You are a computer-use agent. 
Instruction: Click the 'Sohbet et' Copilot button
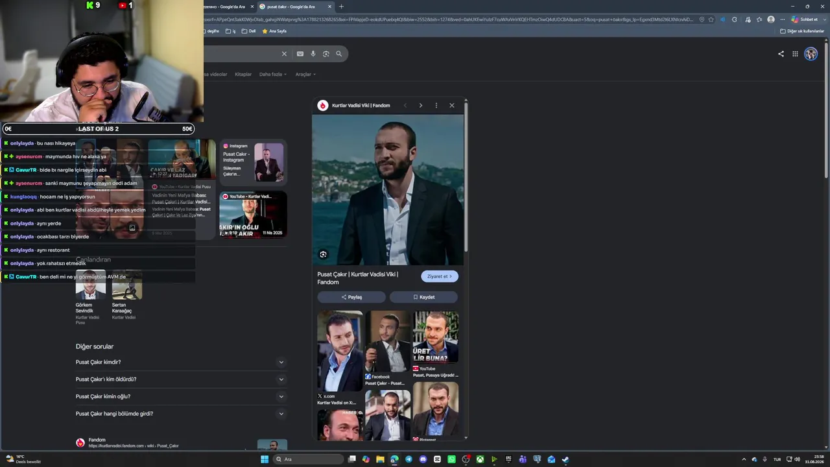tap(804, 19)
